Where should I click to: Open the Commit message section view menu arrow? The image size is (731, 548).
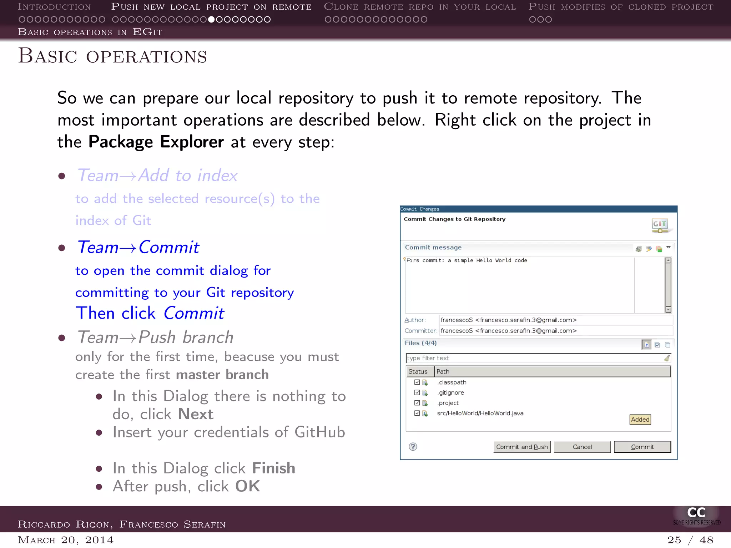point(669,247)
